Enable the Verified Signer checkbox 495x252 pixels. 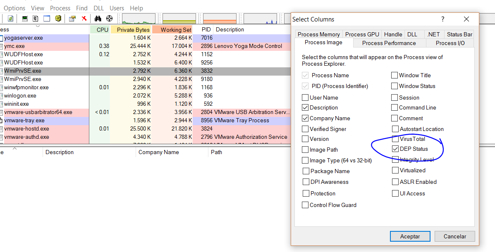point(305,129)
